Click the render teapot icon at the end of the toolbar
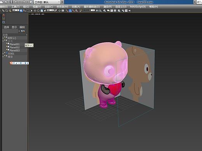Screen dimensions: 202x151 click(x=129, y=11)
